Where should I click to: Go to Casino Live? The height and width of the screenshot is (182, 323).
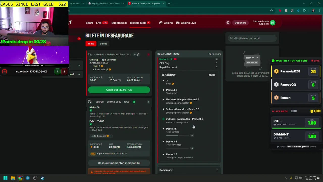click(x=186, y=23)
